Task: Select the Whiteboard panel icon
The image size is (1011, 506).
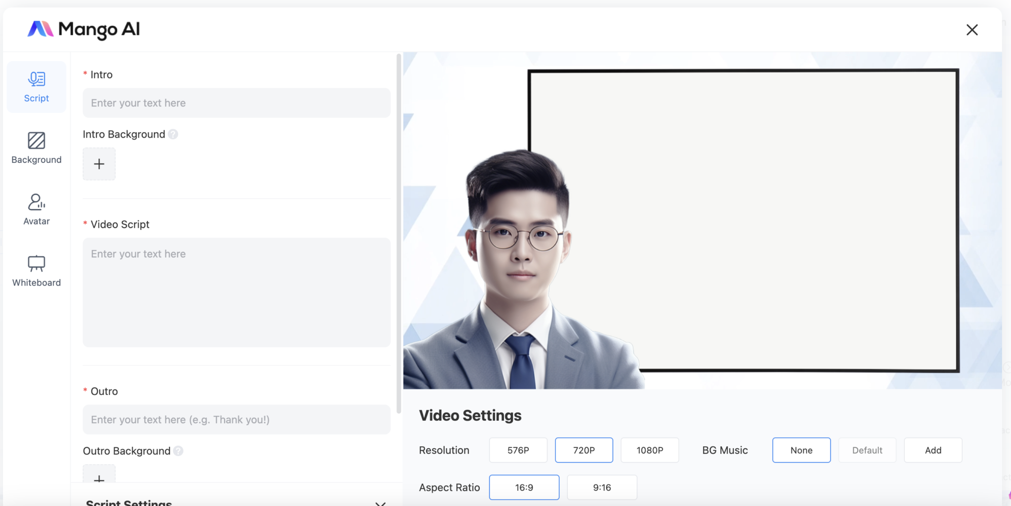Action: coord(36,270)
